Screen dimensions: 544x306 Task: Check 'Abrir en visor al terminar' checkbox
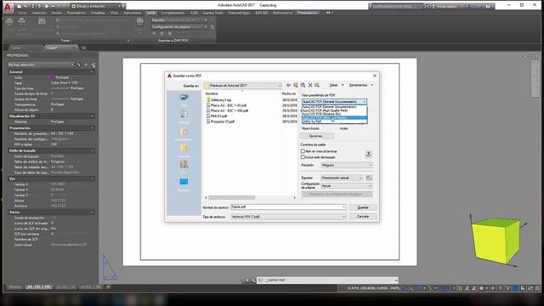pos(303,151)
